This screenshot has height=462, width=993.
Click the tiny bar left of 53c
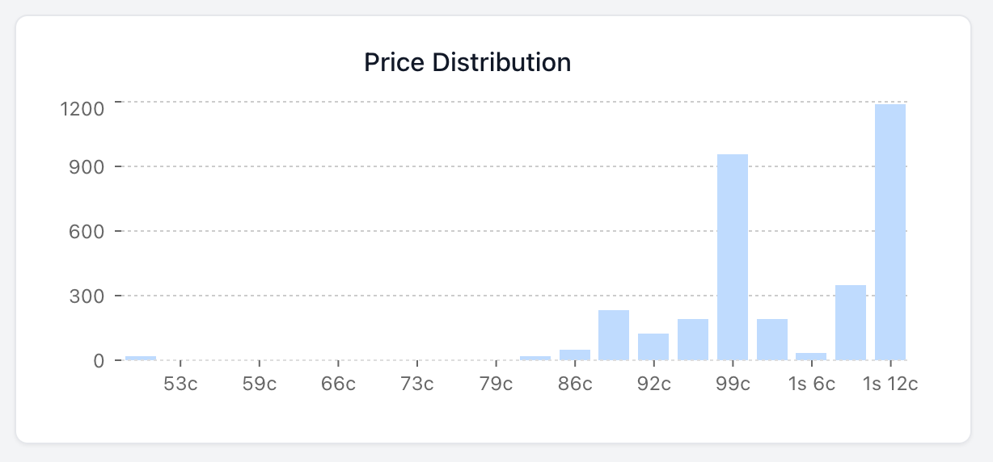point(141,357)
